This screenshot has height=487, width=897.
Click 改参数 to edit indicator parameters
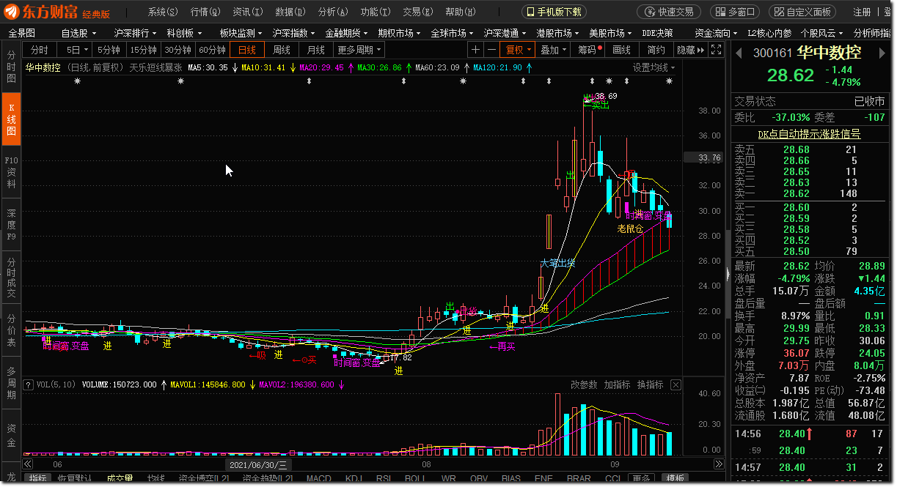[585, 384]
